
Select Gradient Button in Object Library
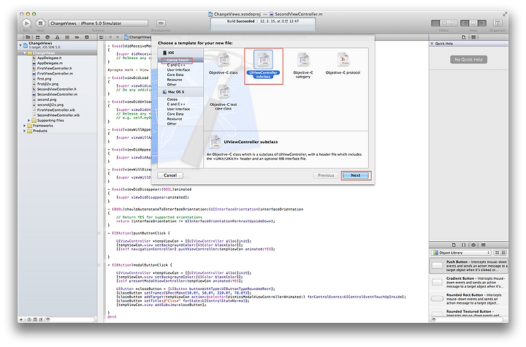click(469, 283)
